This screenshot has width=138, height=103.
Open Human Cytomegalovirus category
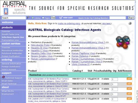click(43, 59)
